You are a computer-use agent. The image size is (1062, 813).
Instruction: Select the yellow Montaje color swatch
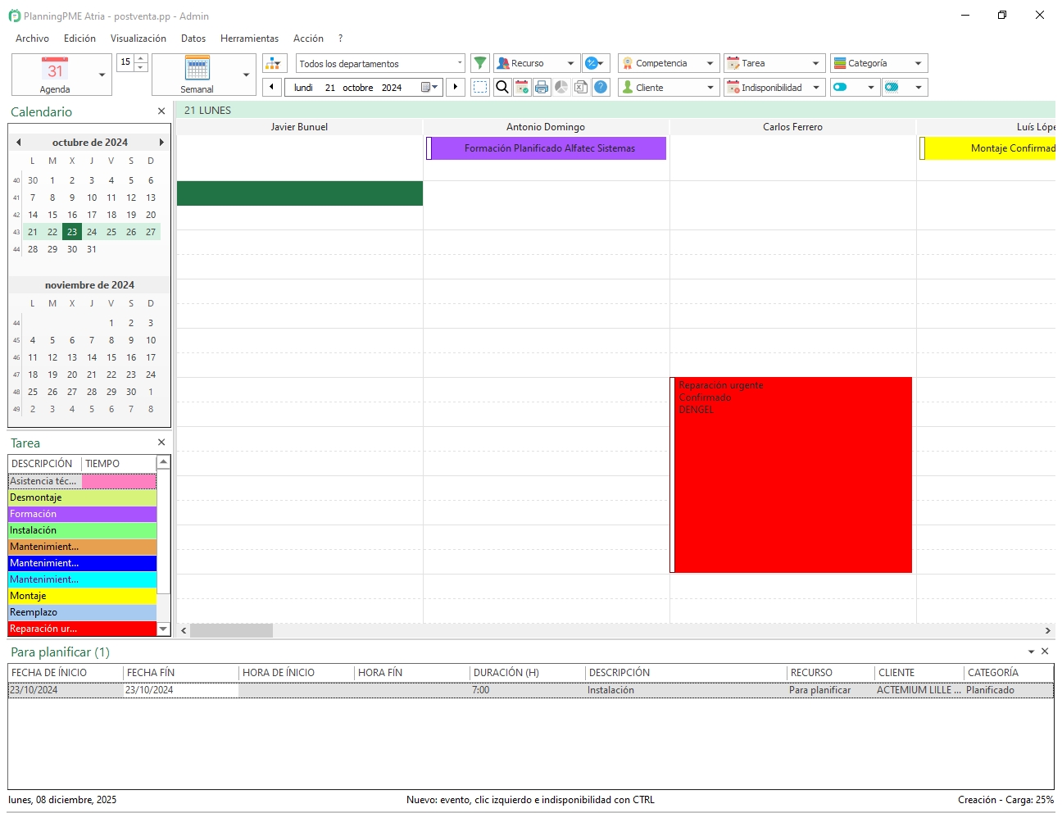coord(82,596)
